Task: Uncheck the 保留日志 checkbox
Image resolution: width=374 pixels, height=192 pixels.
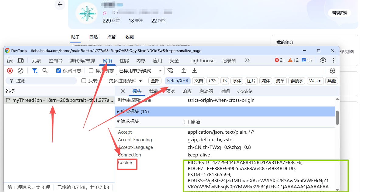Action: click(59, 70)
